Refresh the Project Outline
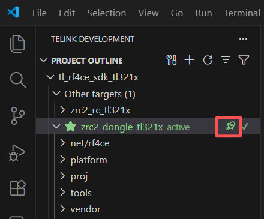 click(208, 60)
